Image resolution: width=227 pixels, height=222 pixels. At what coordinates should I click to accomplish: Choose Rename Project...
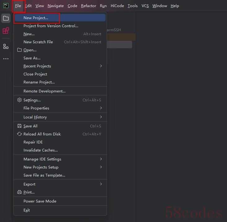coord(60,82)
